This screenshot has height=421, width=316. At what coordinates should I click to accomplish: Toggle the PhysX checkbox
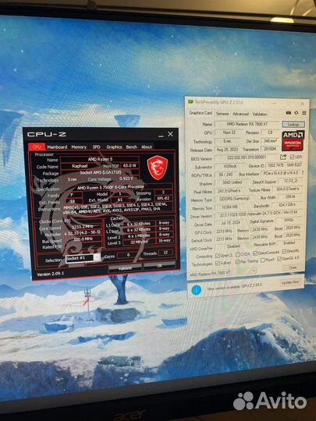[263, 260]
